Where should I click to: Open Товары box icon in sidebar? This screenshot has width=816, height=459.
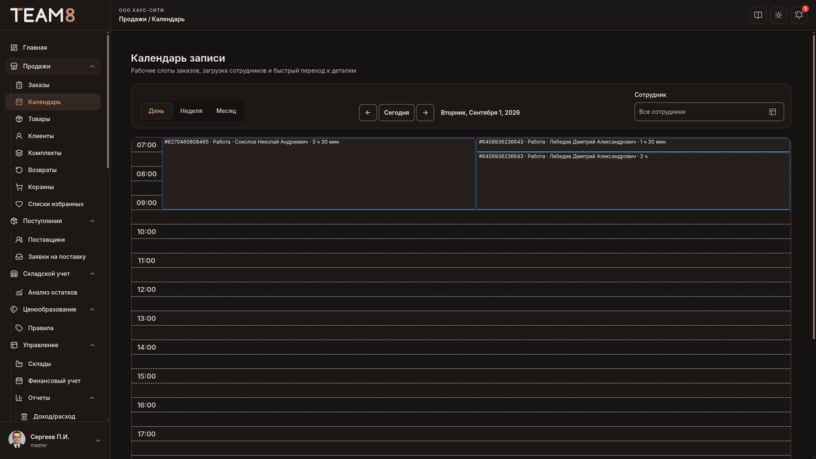pyautogui.click(x=19, y=119)
